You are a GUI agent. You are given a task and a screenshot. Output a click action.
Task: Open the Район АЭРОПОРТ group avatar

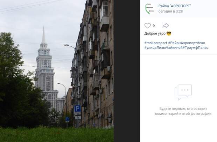[x=149, y=9]
